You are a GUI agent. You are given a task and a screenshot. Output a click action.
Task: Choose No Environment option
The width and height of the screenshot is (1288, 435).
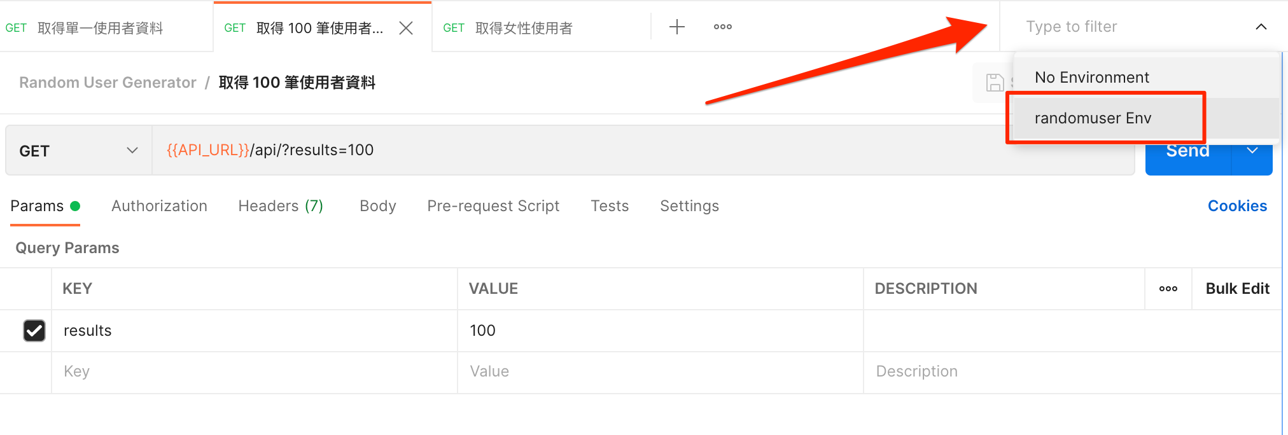[x=1091, y=78]
